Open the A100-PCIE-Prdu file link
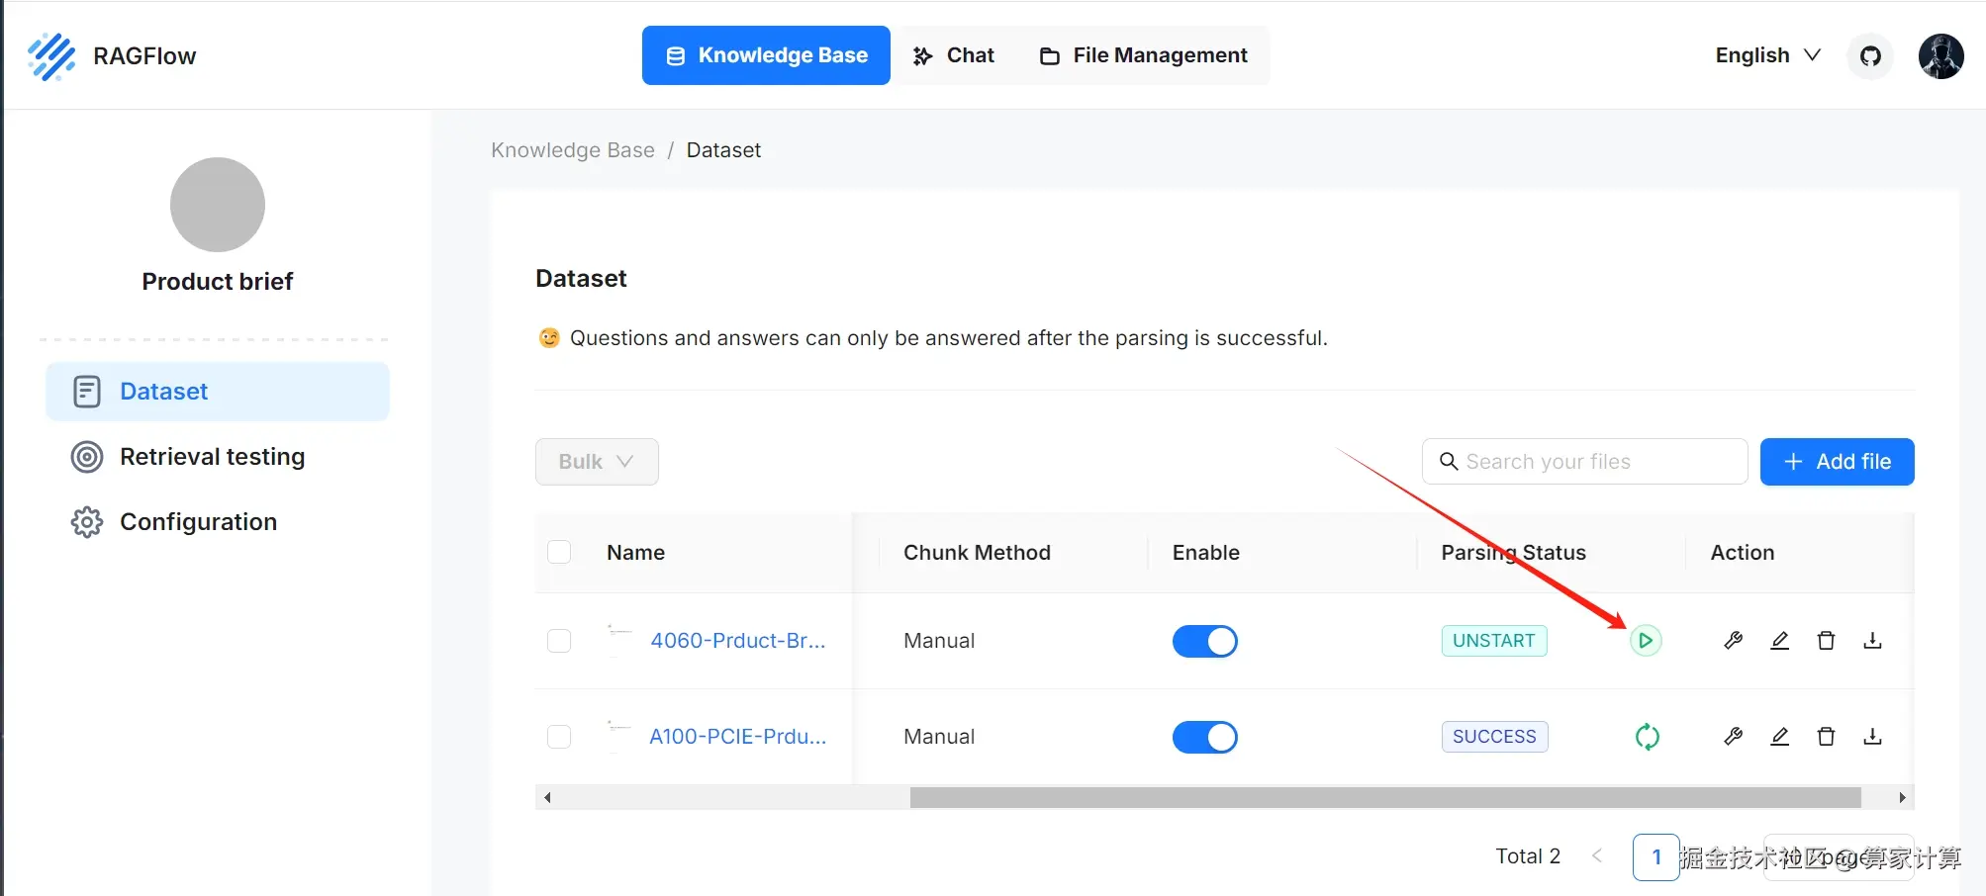Viewport: 1986px width, 896px height. (x=737, y=737)
